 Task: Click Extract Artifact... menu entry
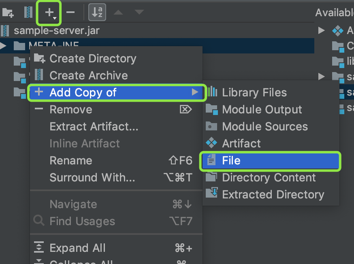tap(94, 127)
